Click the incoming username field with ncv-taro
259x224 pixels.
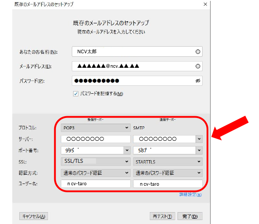[96, 184]
